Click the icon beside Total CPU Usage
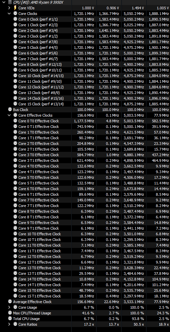This screenshot has width=170, height=332. (x=10, y=318)
